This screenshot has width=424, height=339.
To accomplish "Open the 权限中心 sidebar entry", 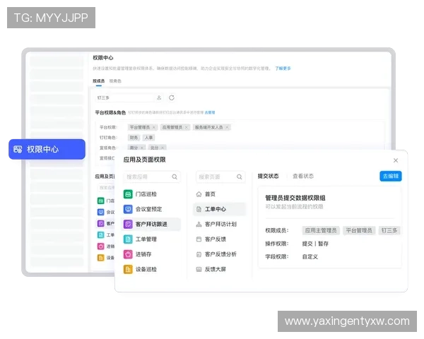I will click(x=47, y=149).
